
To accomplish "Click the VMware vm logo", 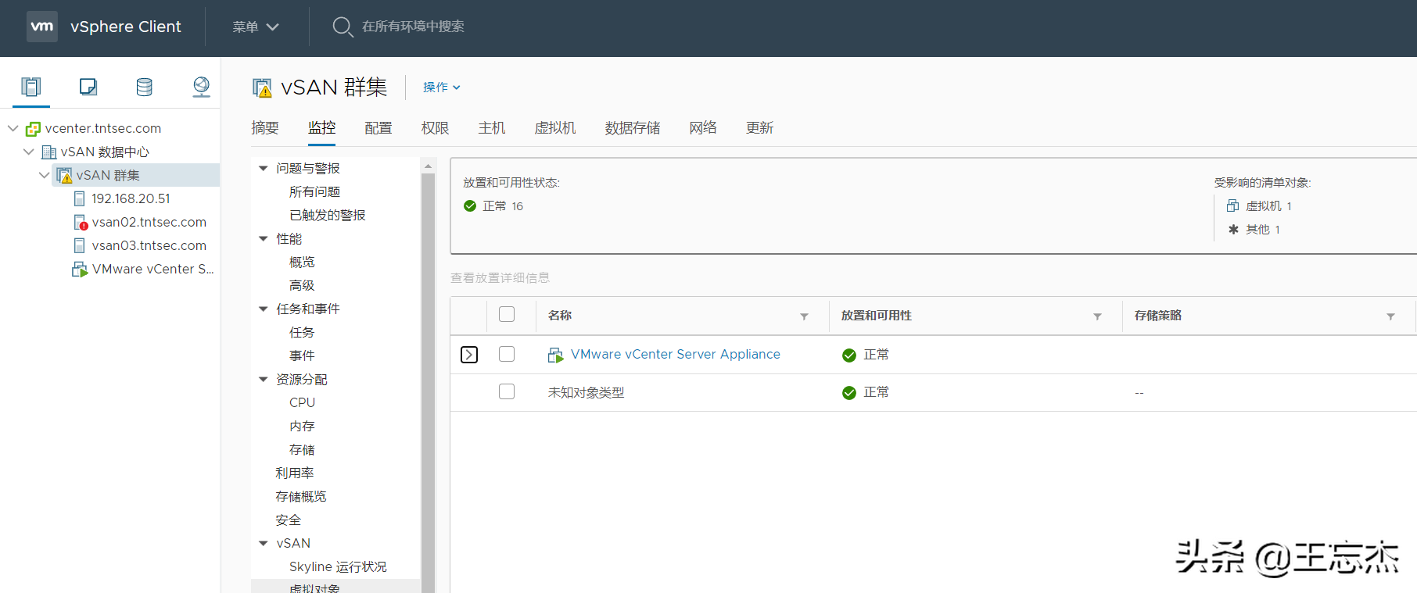I will [42, 27].
